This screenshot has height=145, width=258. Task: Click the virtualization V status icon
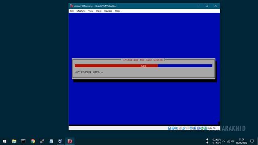click(x=198, y=128)
